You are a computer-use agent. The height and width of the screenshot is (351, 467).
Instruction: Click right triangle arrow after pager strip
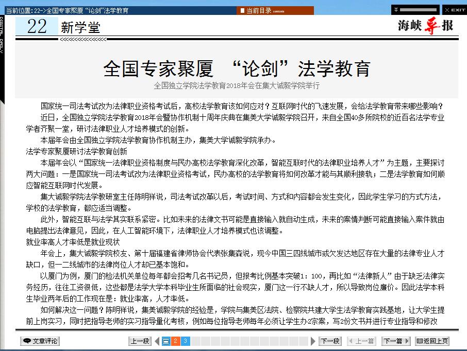pyautogui.click(x=313, y=341)
